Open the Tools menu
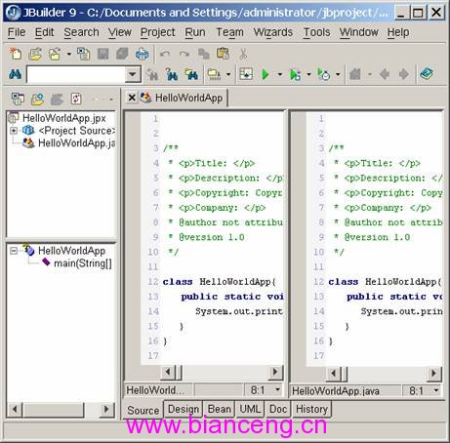 tap(316, 32)
